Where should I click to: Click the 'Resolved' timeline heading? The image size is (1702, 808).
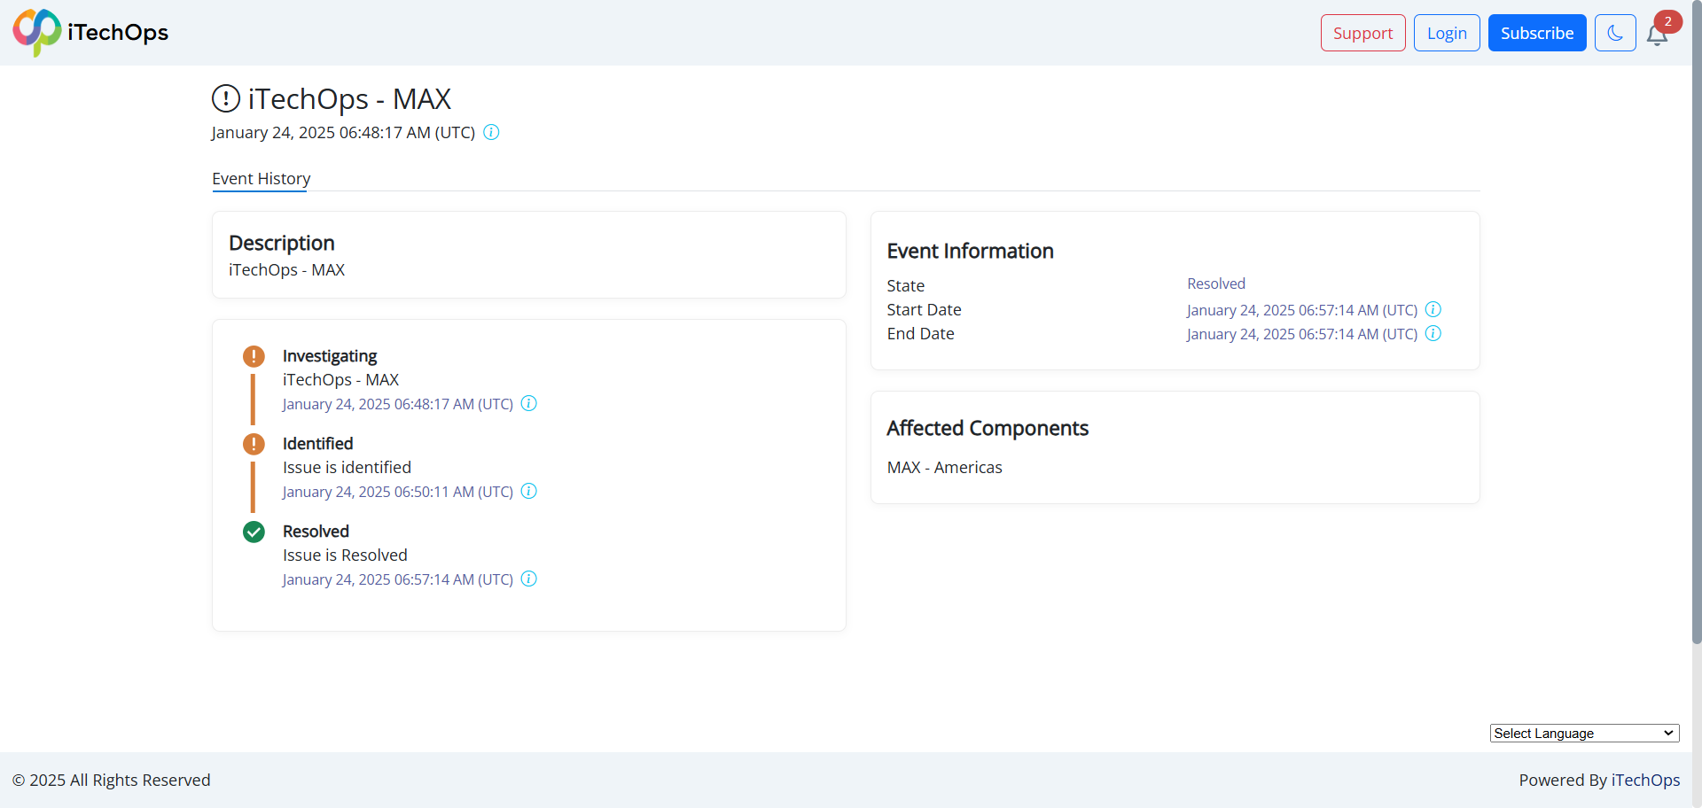pos(316,532)
